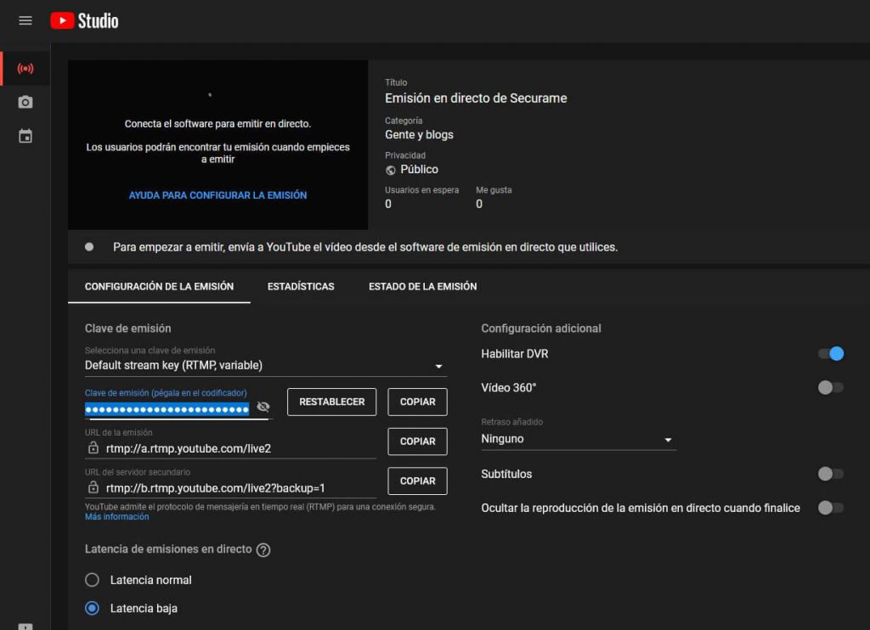
Task: Click the globe icon next to Público
Action: [391, 170]
